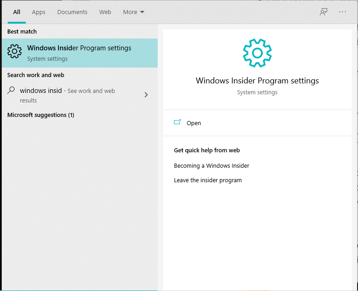Click the Microsoft suggestions (1) heading
The height and width of the screenshot is (291, 358).
41,115
